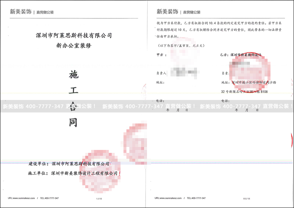The image size is (294, 208).
Task: Click the 新办公室装修 subtitle
Action: coord(73,46)
